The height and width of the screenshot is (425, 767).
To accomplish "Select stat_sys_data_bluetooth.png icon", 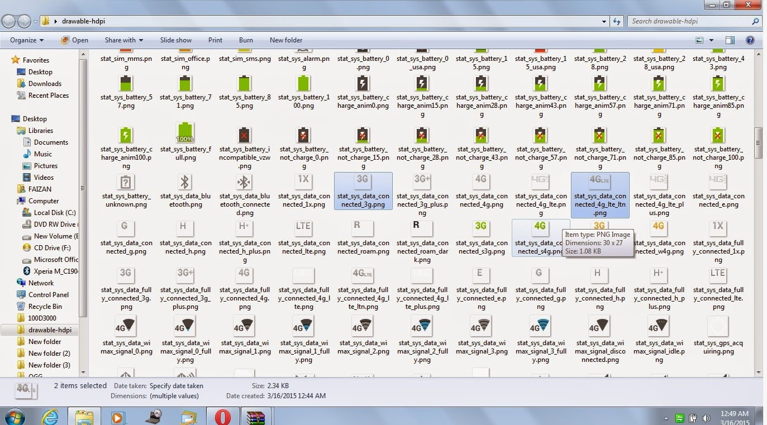I will pyautogui.click(x=185, y=182).
